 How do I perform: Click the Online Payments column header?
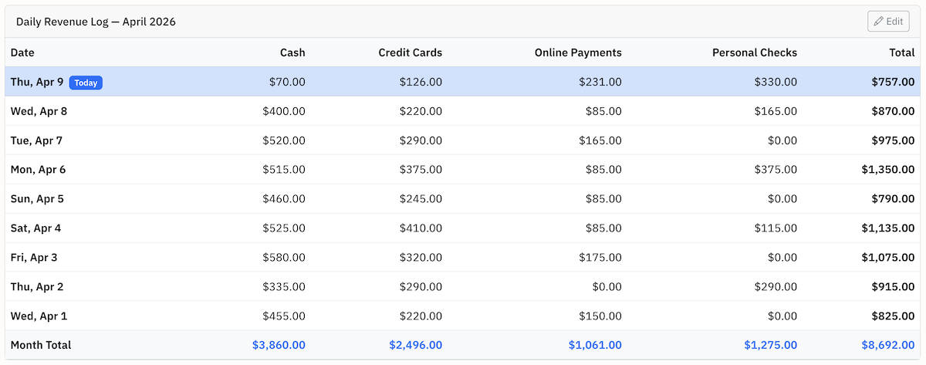pyautogui.click(x=577, y=52)
